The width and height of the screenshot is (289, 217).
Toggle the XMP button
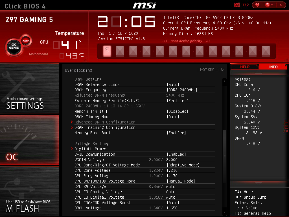(x=26, y=41)
